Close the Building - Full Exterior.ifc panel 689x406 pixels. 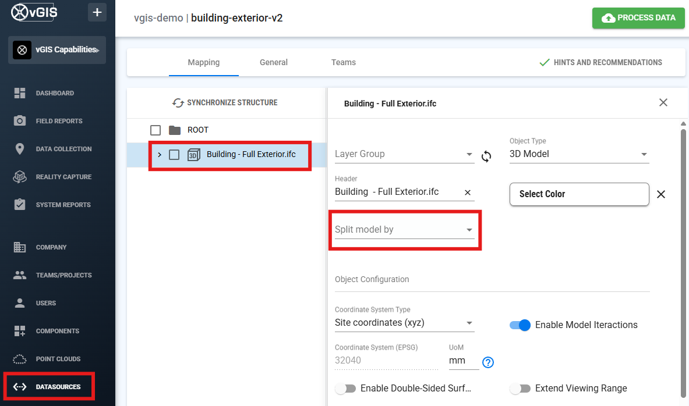click(663, 103)
